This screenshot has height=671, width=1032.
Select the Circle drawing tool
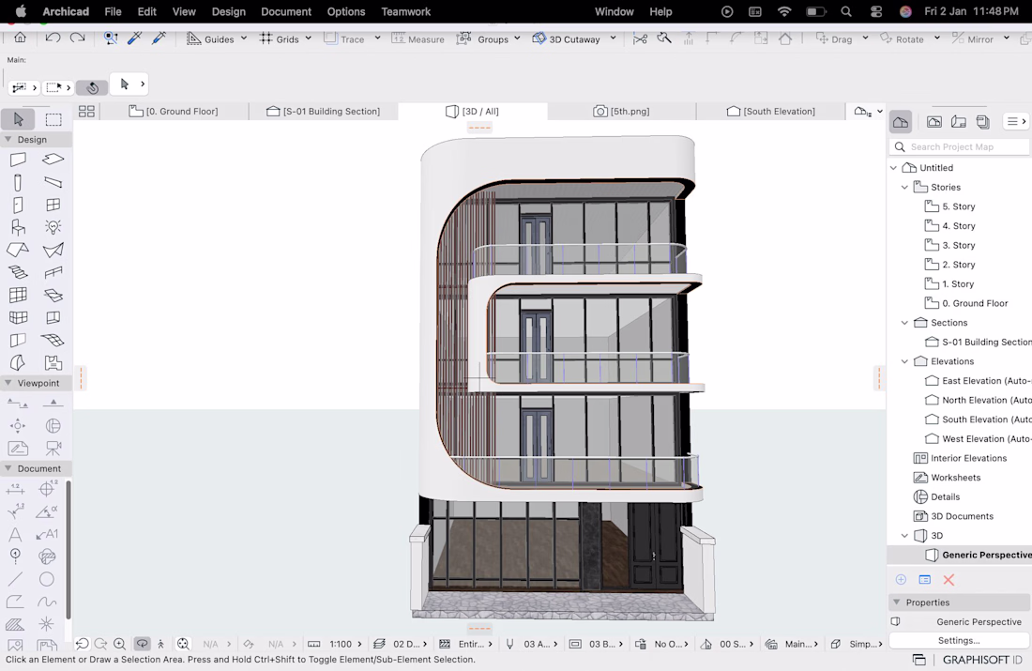click(x=46, y=579)
